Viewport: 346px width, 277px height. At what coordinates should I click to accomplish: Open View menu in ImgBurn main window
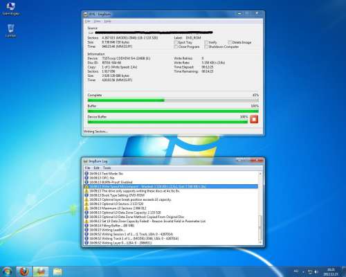click(97, 21)
